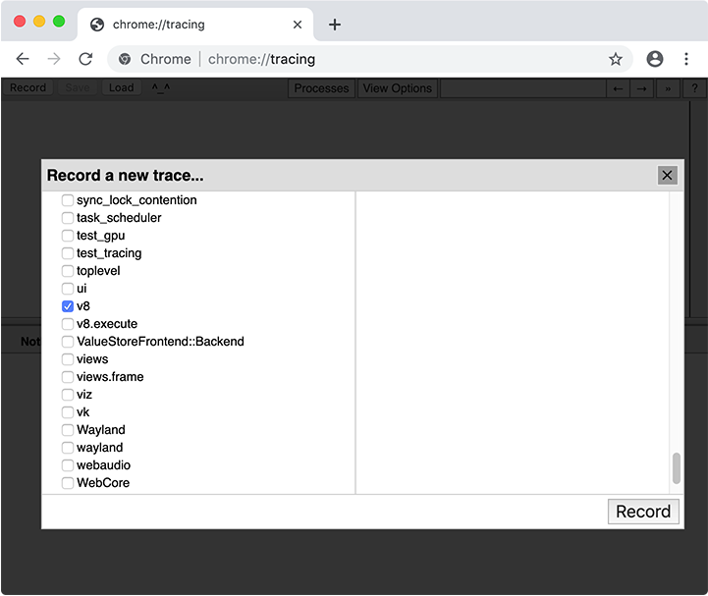Check the toplevel category checkbox

(68, 271)
